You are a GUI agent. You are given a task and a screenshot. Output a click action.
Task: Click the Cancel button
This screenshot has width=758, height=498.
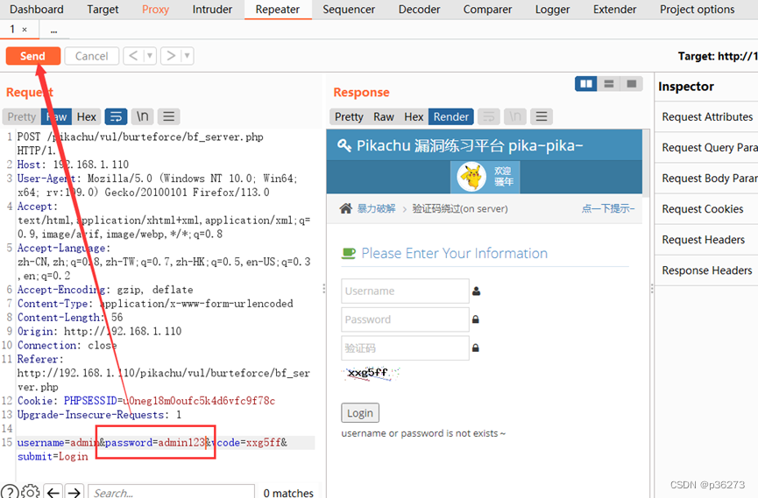pos(92,56)
